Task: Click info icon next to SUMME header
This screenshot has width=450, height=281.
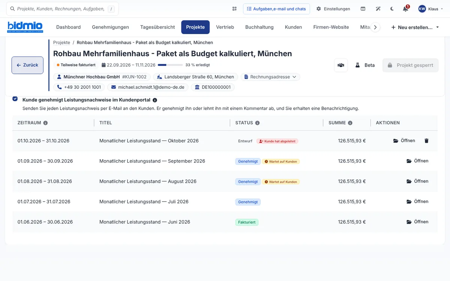Action: (x=350, y=123)
